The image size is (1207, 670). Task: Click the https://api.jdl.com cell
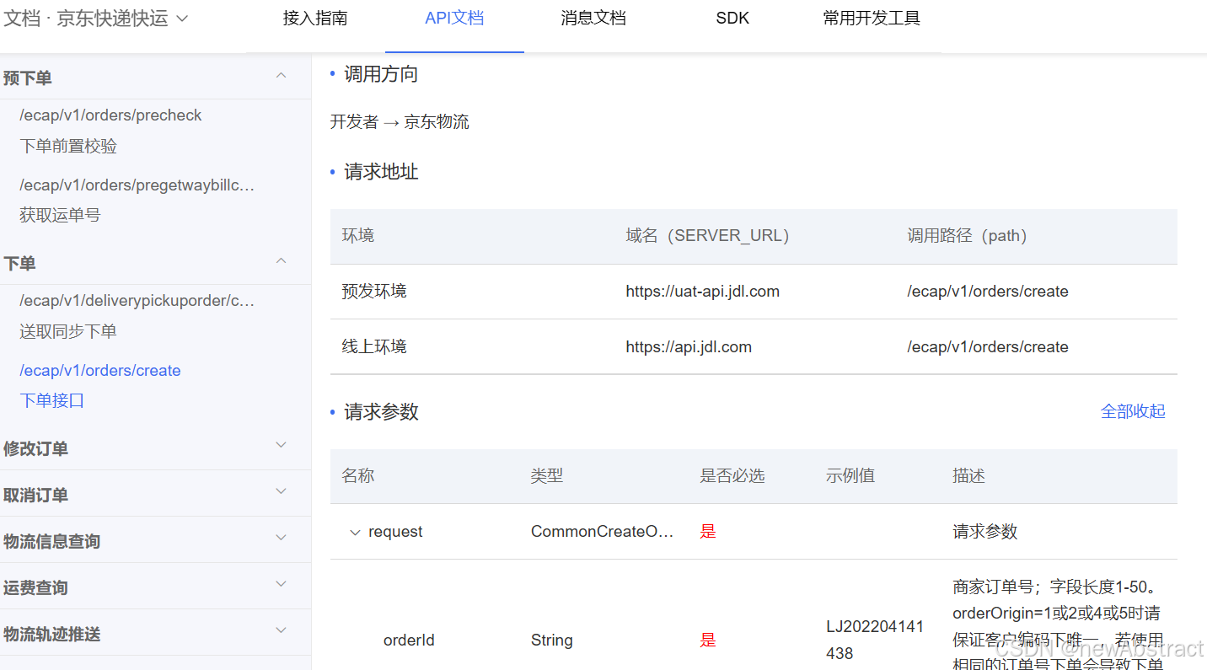[x=689, y=347]
